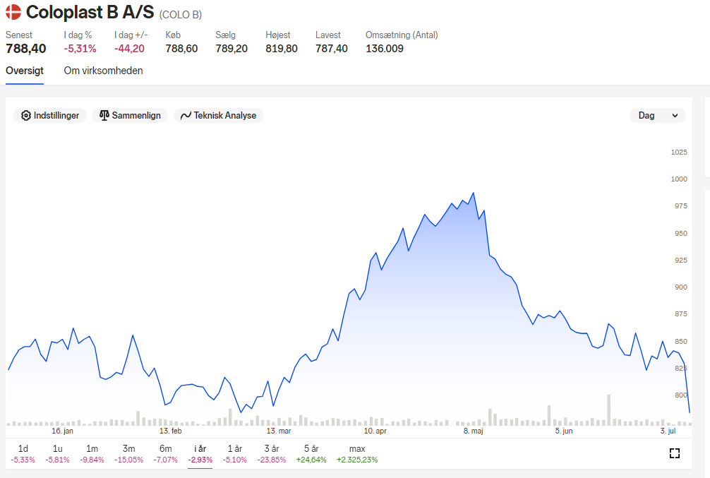Select the 3 år time range
This screenshot has height=478, width=710.
pyautogui.click(x=272, y=454)
